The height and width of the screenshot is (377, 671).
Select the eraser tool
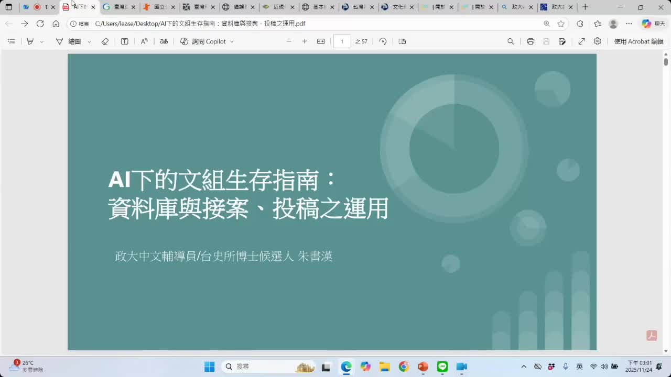point(105,41)
